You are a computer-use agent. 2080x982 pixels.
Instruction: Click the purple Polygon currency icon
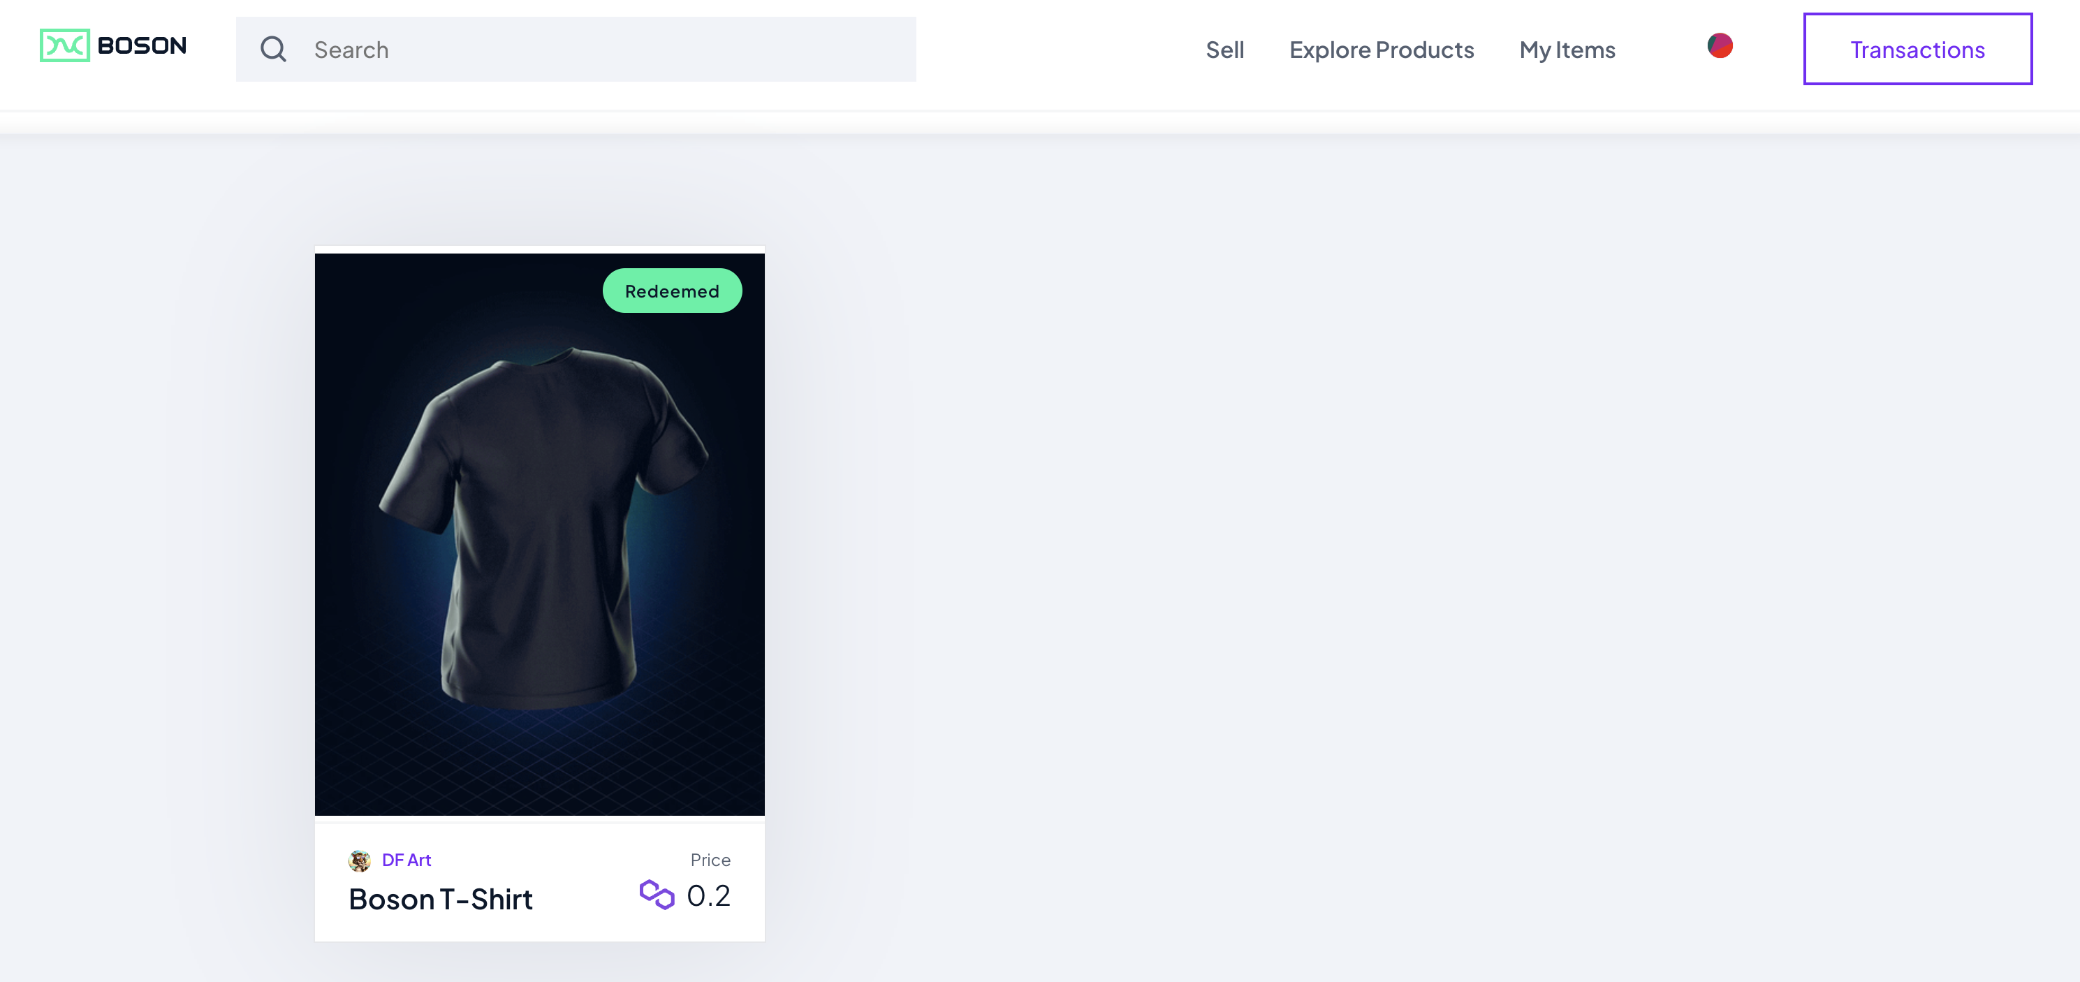(x=657, y=895)
